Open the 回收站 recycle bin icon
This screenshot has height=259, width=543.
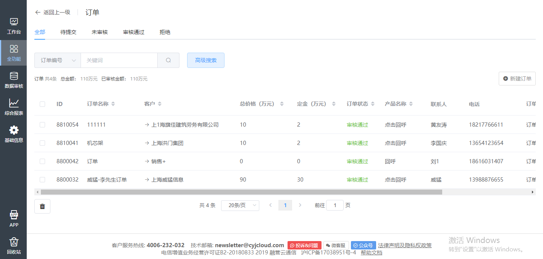point(14,242)
